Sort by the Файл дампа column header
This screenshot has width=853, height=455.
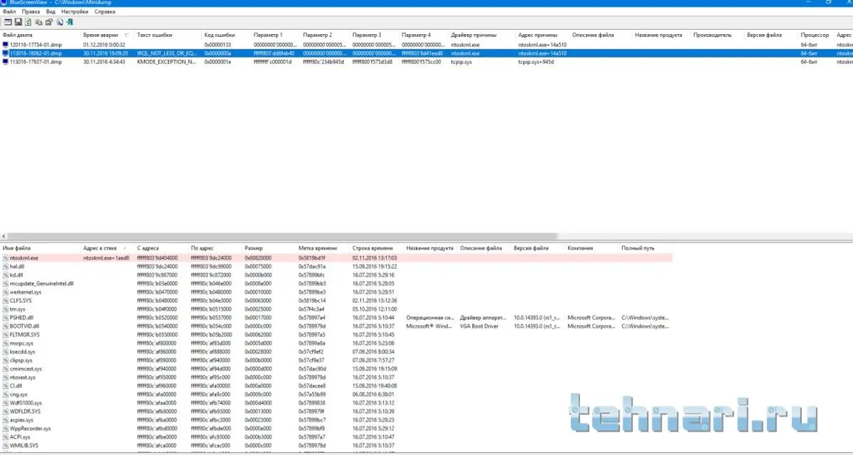point(40,35)
